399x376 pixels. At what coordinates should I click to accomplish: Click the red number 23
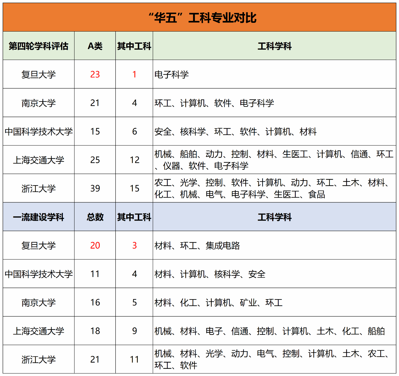coord(95,74)
